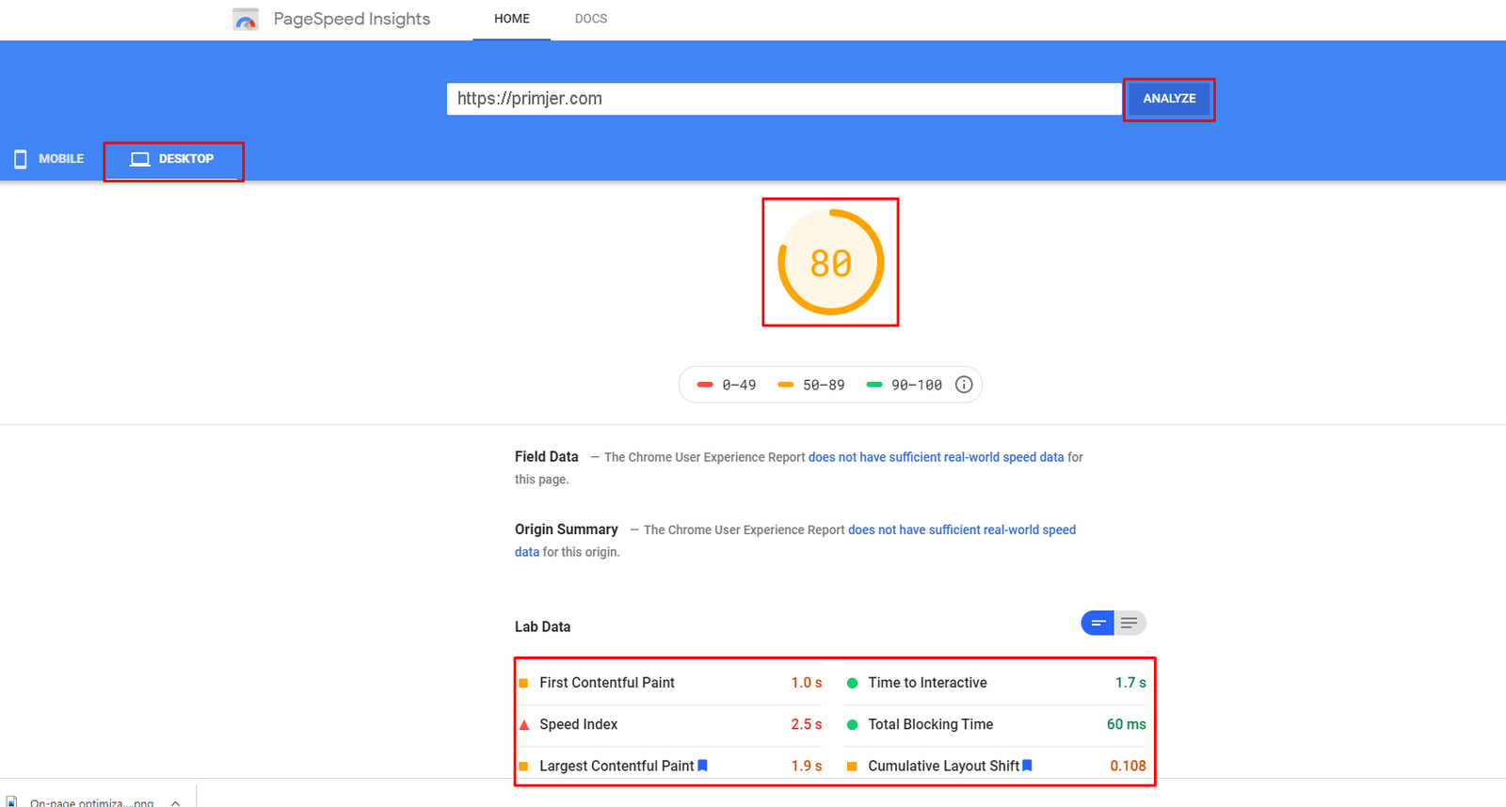Click the red 0–49 legend marker
Viewport: 1506px width, 807px height.
[705, 385]
